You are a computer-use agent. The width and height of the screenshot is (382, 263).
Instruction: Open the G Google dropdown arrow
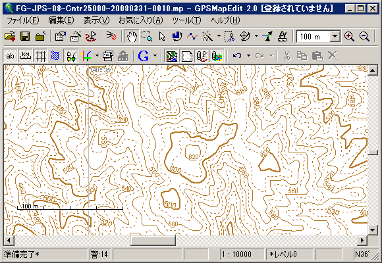(x=155, y=56)
